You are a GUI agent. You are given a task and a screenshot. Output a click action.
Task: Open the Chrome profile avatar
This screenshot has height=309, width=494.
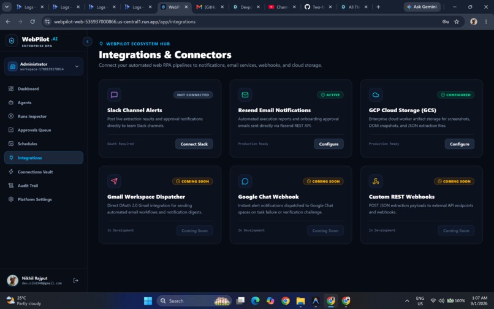tap(474, 21)
